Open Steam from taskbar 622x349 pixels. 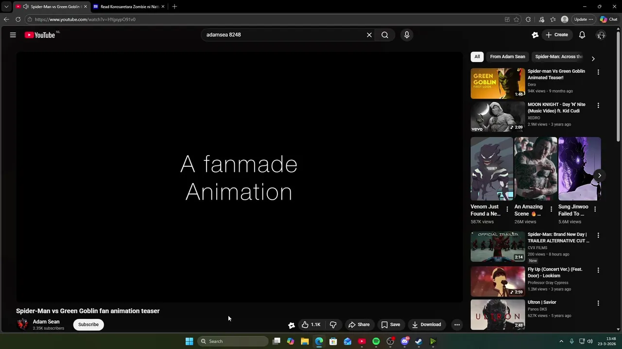click(x=418, y=341)
